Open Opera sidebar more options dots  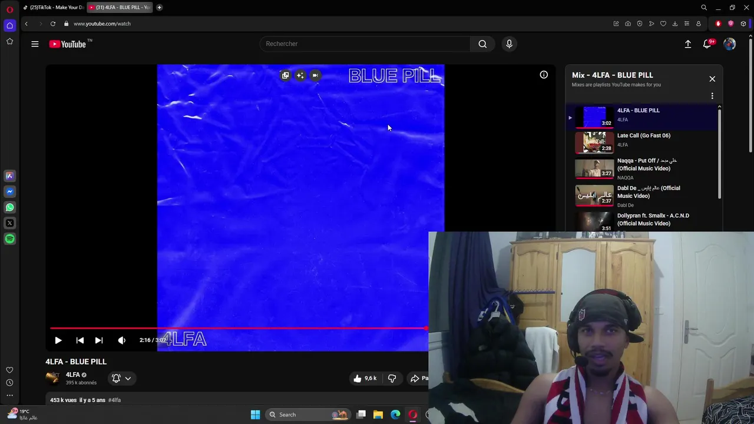click(9, 395)
